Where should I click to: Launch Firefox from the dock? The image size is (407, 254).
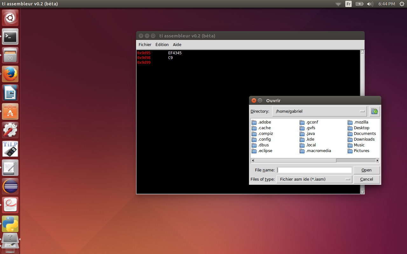point(10,74)
